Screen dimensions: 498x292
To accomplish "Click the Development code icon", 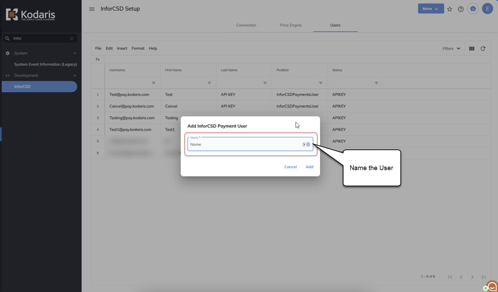I will coord(8,75).
